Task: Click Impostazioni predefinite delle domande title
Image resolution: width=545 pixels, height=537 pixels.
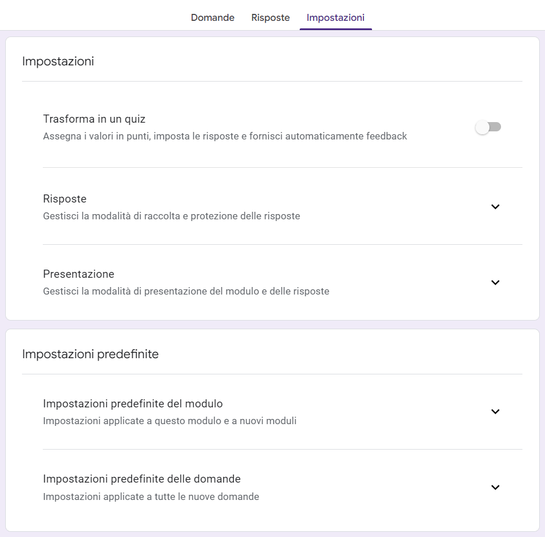Action: [142, 479]
